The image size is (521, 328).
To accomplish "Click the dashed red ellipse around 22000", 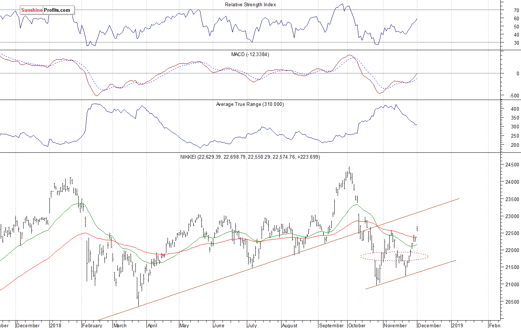I will click(394, 256).
